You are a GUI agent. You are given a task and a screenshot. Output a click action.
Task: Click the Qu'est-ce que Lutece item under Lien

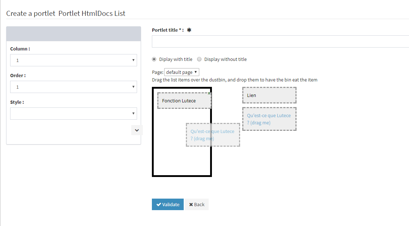coord(269,119)
